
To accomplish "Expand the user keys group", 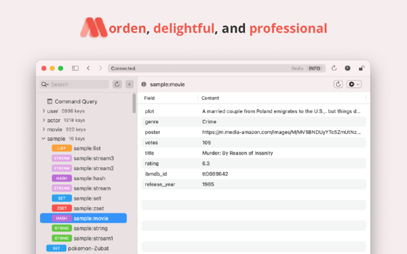I will coord(43,111).
